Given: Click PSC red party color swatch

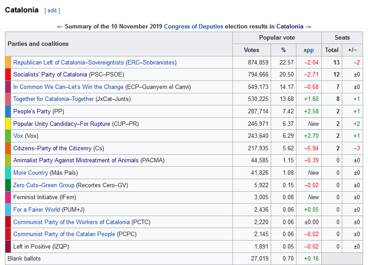Looking at the screenshot, I should click(x=8, y=75).
